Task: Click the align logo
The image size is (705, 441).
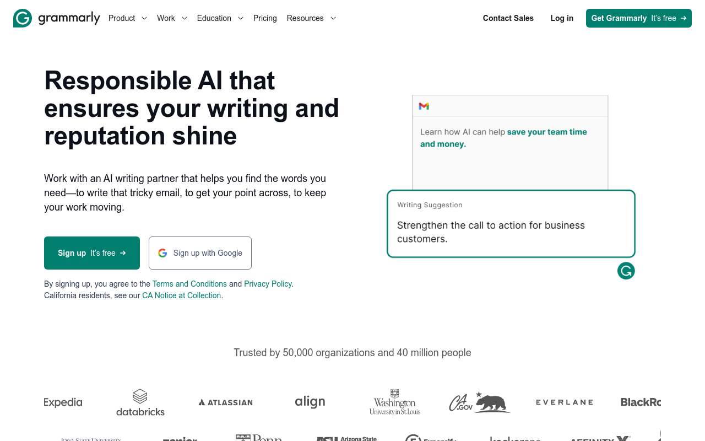Action: click(310, 402)
